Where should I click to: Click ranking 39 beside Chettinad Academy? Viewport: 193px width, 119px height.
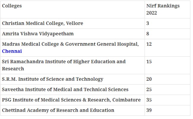pos(149,110)
